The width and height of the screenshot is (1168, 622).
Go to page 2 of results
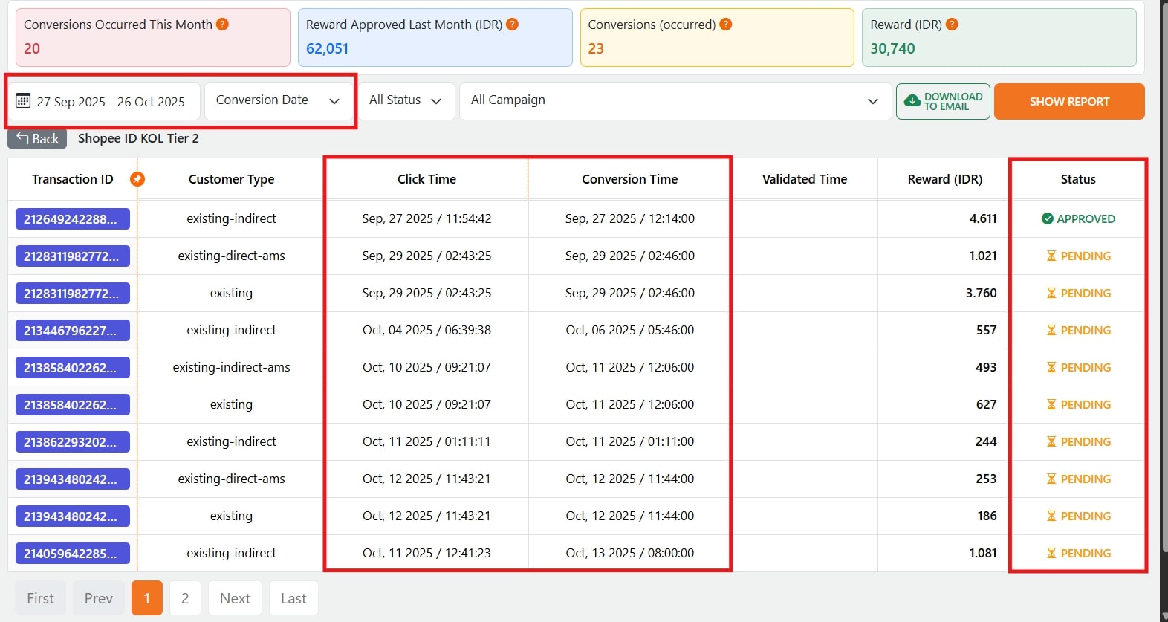pos(185,598)
